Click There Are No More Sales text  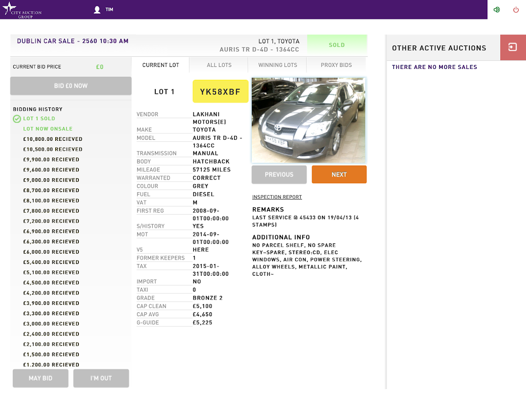point(434,67)
